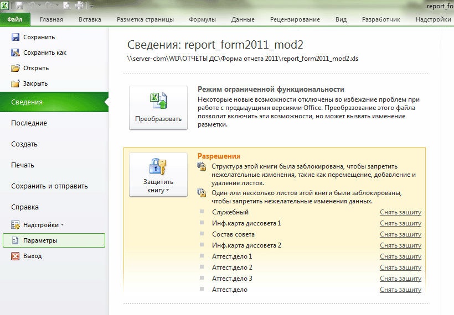Image resolution: width=454 pixels, height=315 pixels.
Task: Click the Сохранить disk icon in sidebar
Action: pyautogui.click(x=15, y=37)
